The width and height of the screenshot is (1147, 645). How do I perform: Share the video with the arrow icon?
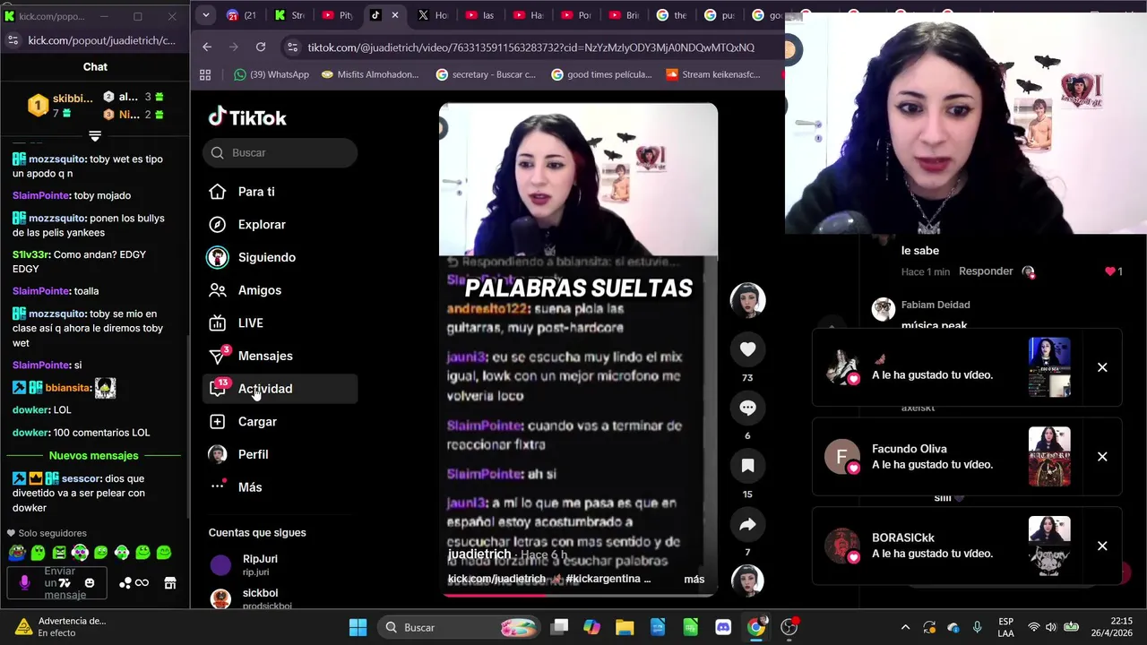pos(747,524)
